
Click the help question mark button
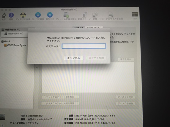[x=2, y=125]
